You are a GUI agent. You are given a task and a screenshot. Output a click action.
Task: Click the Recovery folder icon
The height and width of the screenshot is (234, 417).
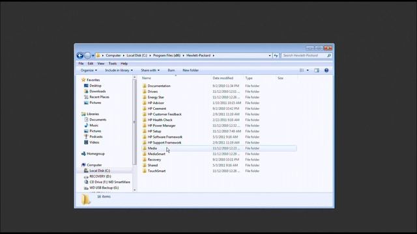145,159
